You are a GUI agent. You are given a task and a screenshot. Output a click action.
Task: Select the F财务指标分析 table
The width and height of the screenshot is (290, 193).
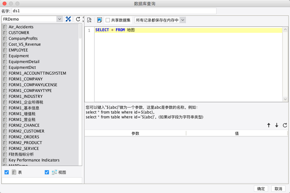(x=21, y=154)
